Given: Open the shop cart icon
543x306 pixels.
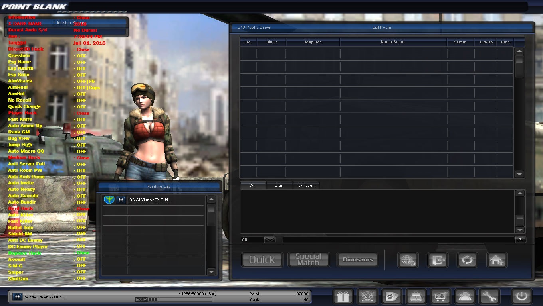Looking at the screenshot, I should [440, 296].
